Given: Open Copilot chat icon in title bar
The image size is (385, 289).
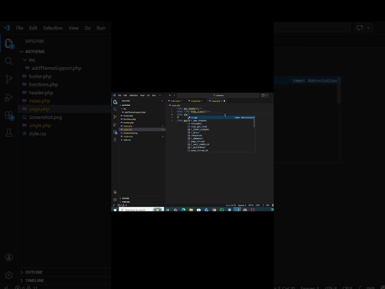Looking at the screenshot, I should coord(263,95).
